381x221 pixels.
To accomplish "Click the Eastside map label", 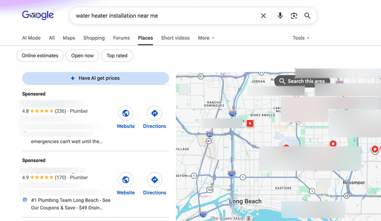I will (x=283, y=188).
